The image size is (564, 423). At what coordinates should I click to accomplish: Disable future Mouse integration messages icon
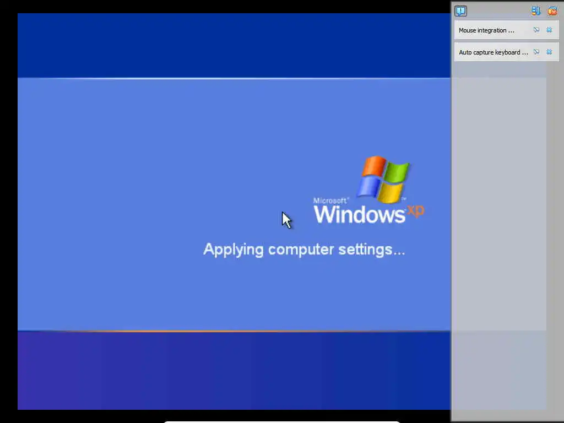click(x=536, y=30)
